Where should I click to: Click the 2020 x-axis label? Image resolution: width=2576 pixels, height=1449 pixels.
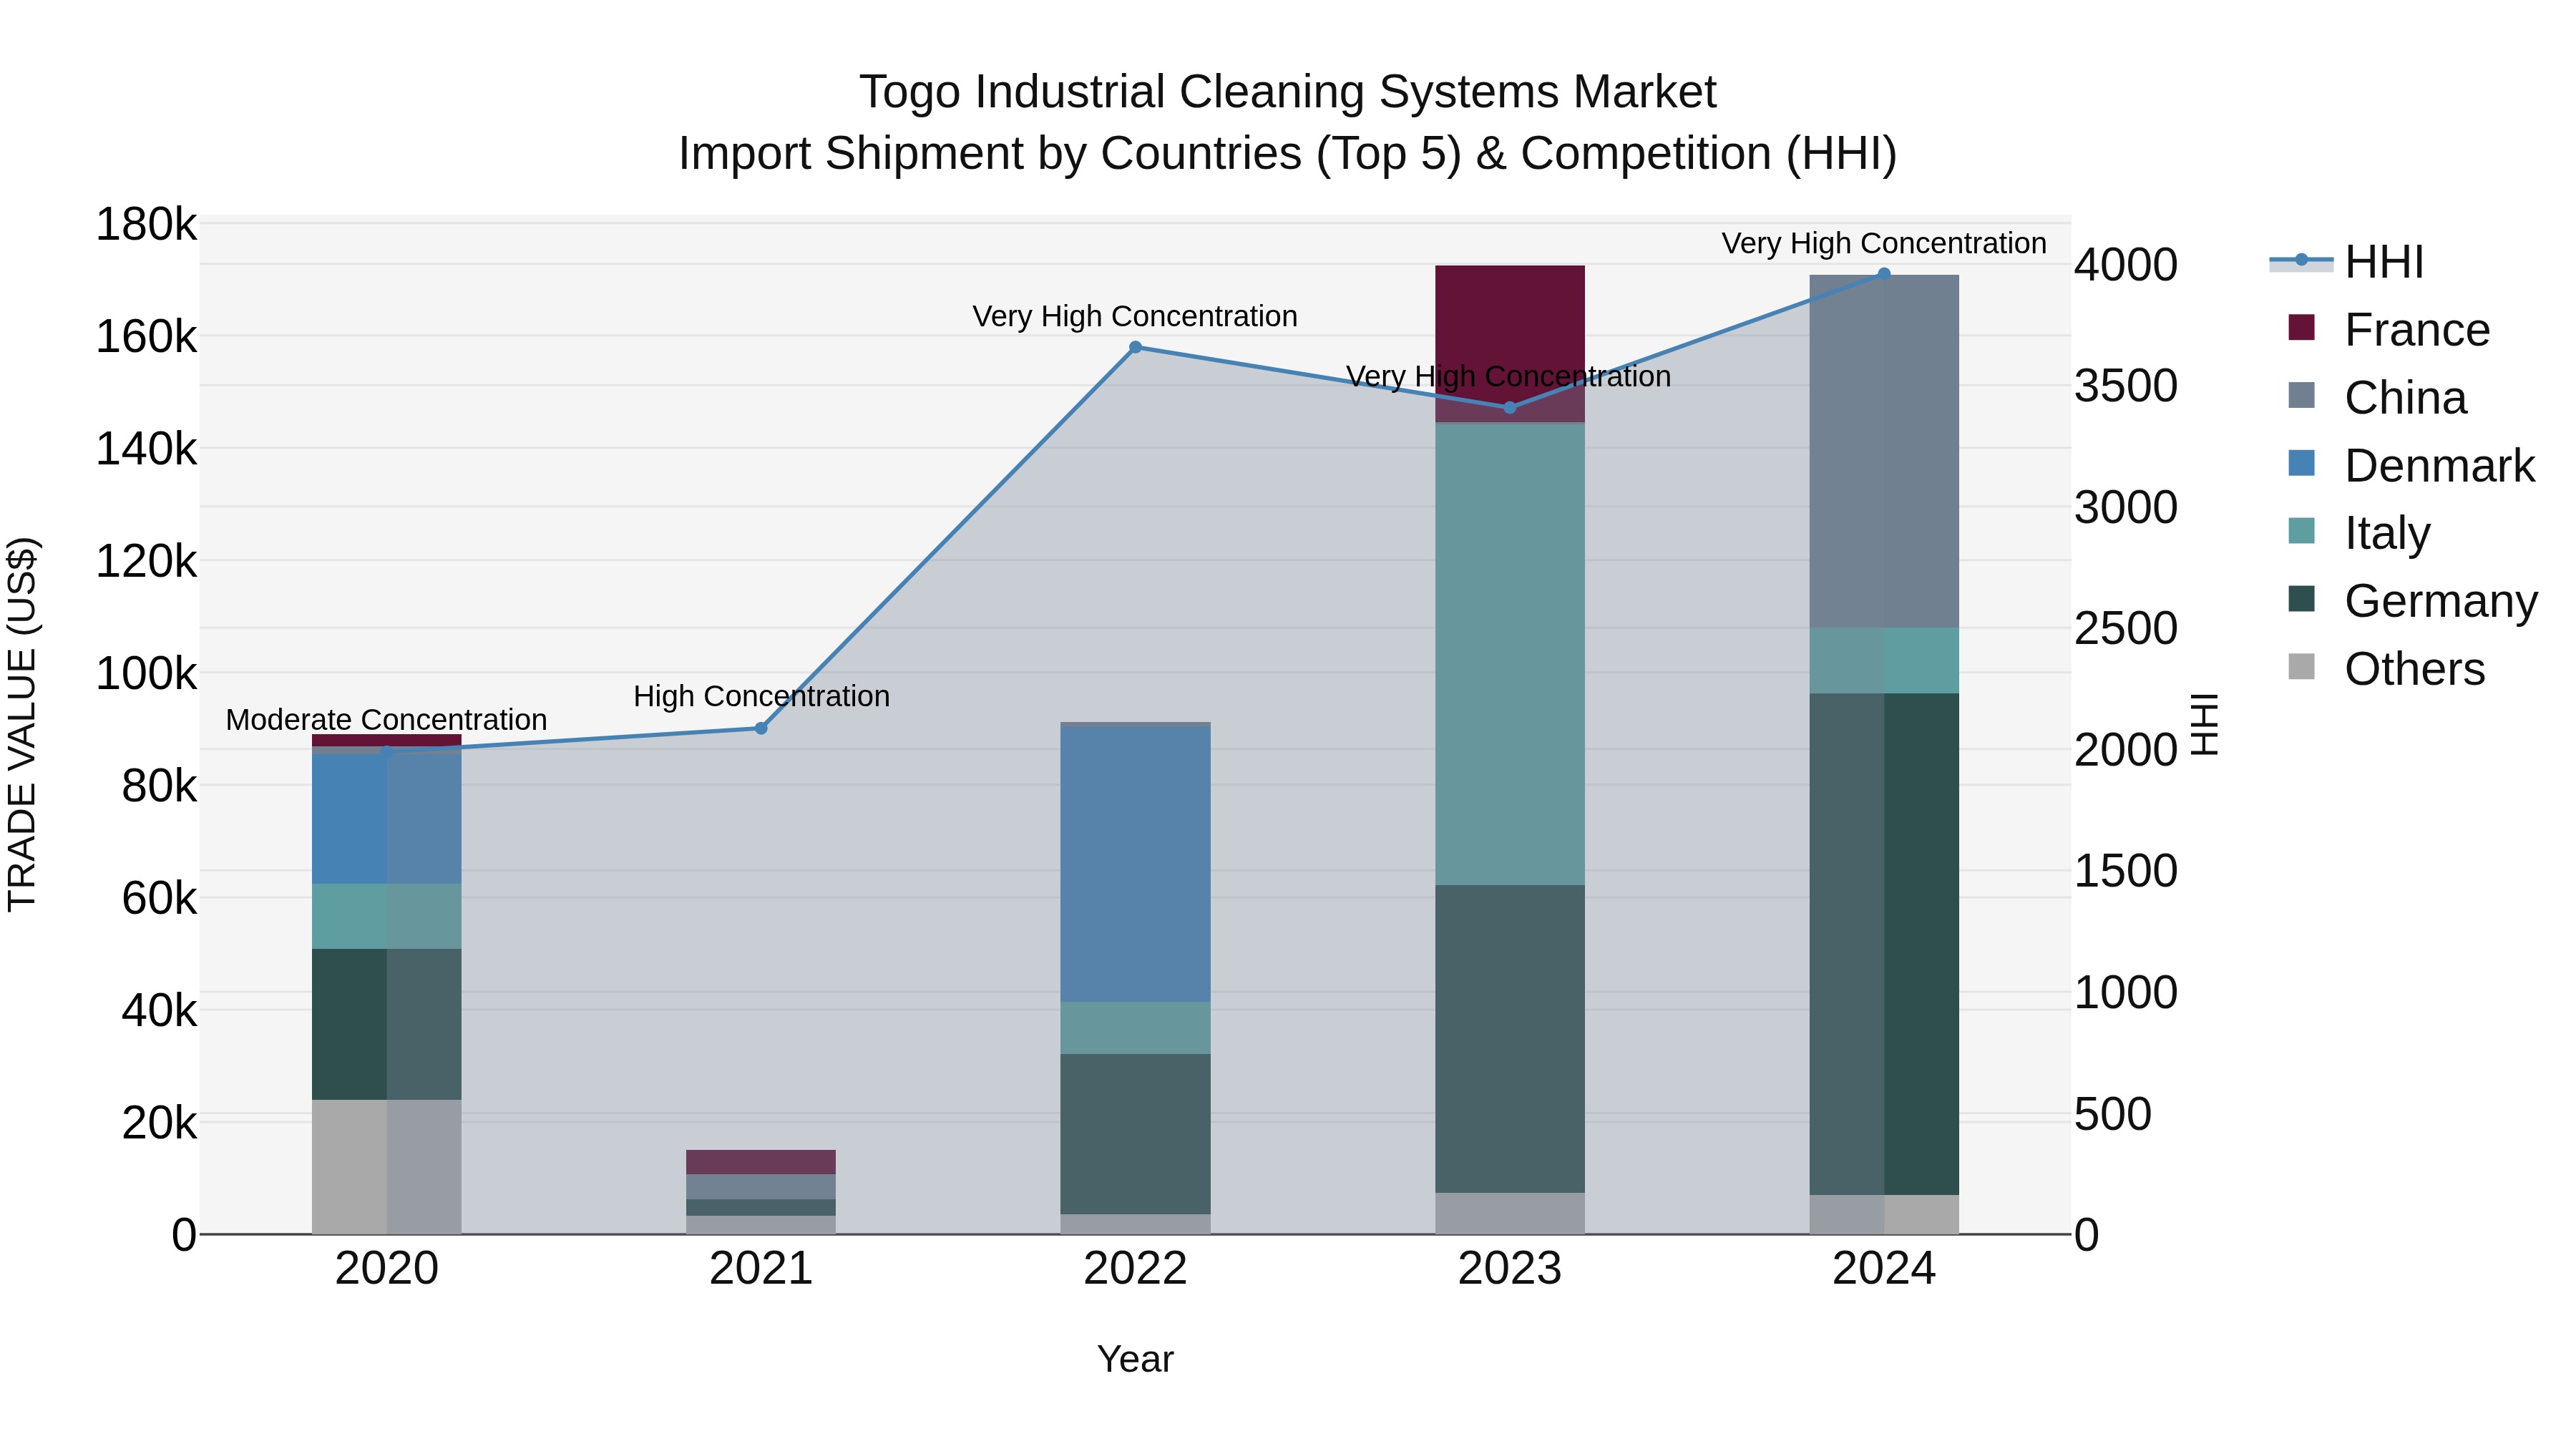click(387, 1269)
